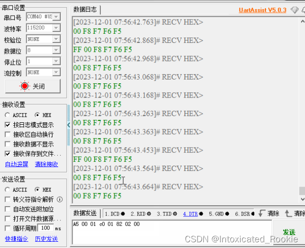Open the 数据位 8 dropdown
305x248 pixels.
[x=56, y=50]
